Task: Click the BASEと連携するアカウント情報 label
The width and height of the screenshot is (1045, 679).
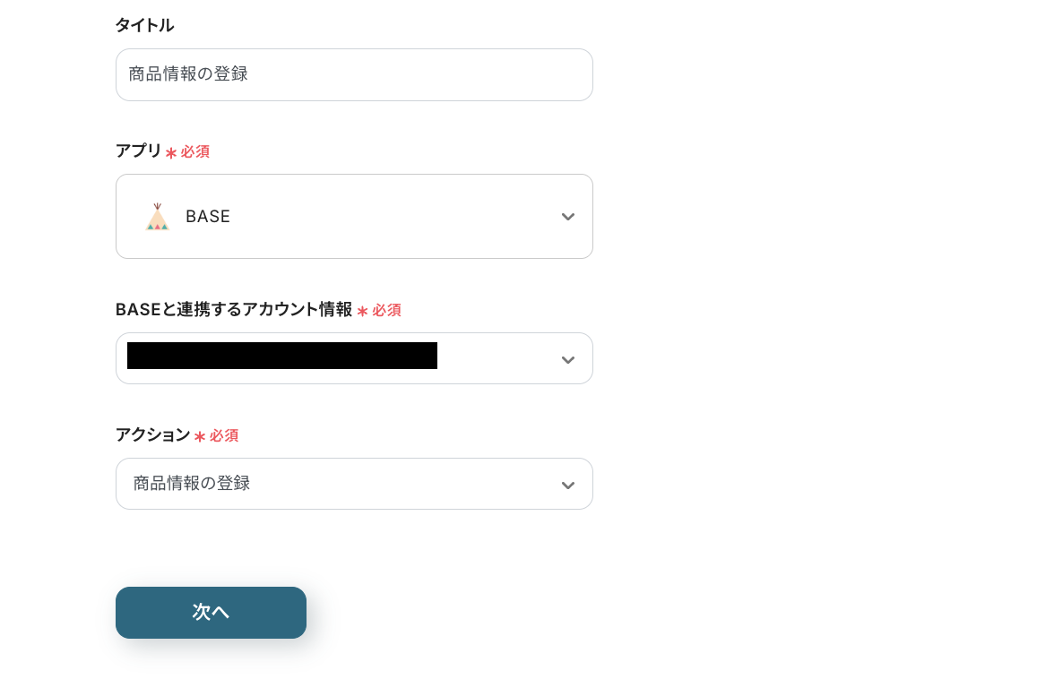Action: click(234, 309)
